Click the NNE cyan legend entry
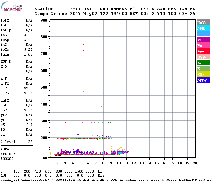This screenshot has height=182, width=212. tap(203, 28)
